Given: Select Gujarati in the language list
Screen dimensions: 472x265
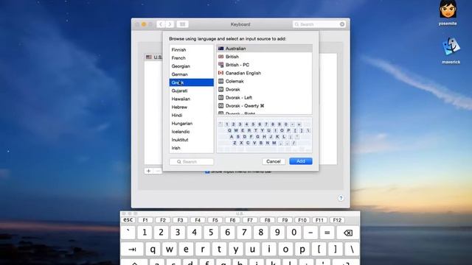Looking at the screenshot, I should tap(191, 91).
